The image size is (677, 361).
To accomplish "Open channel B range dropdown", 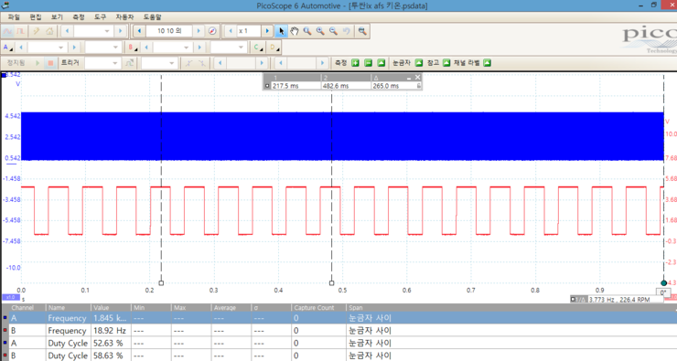I will coord(172,47).
